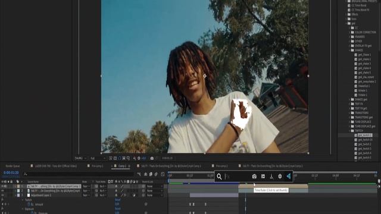Screen dimensions: 381x214
Task: Expand the SHAKES gml presets folder
Action: 349,99
